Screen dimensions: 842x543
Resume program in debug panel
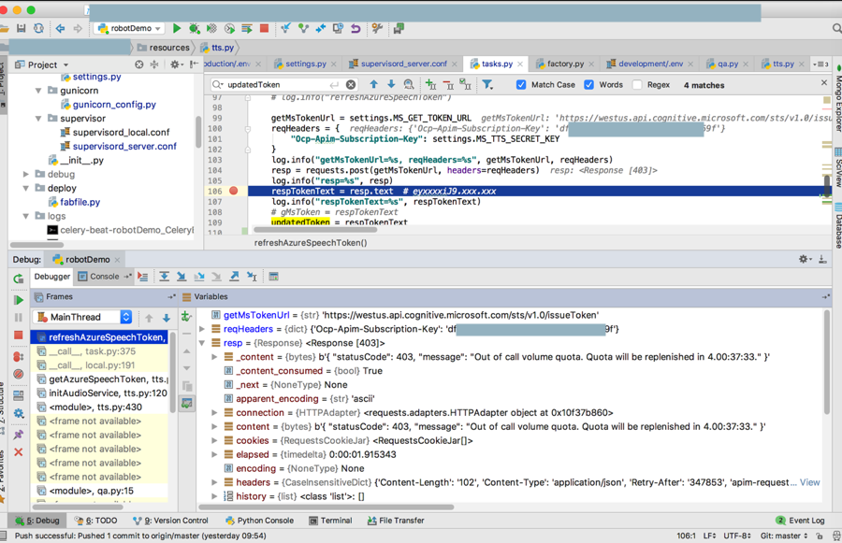point(18,300)
